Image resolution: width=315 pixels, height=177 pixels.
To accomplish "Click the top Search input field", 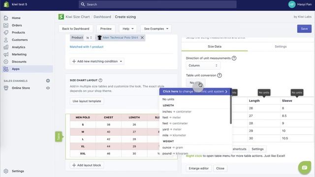I will [157, 4].
